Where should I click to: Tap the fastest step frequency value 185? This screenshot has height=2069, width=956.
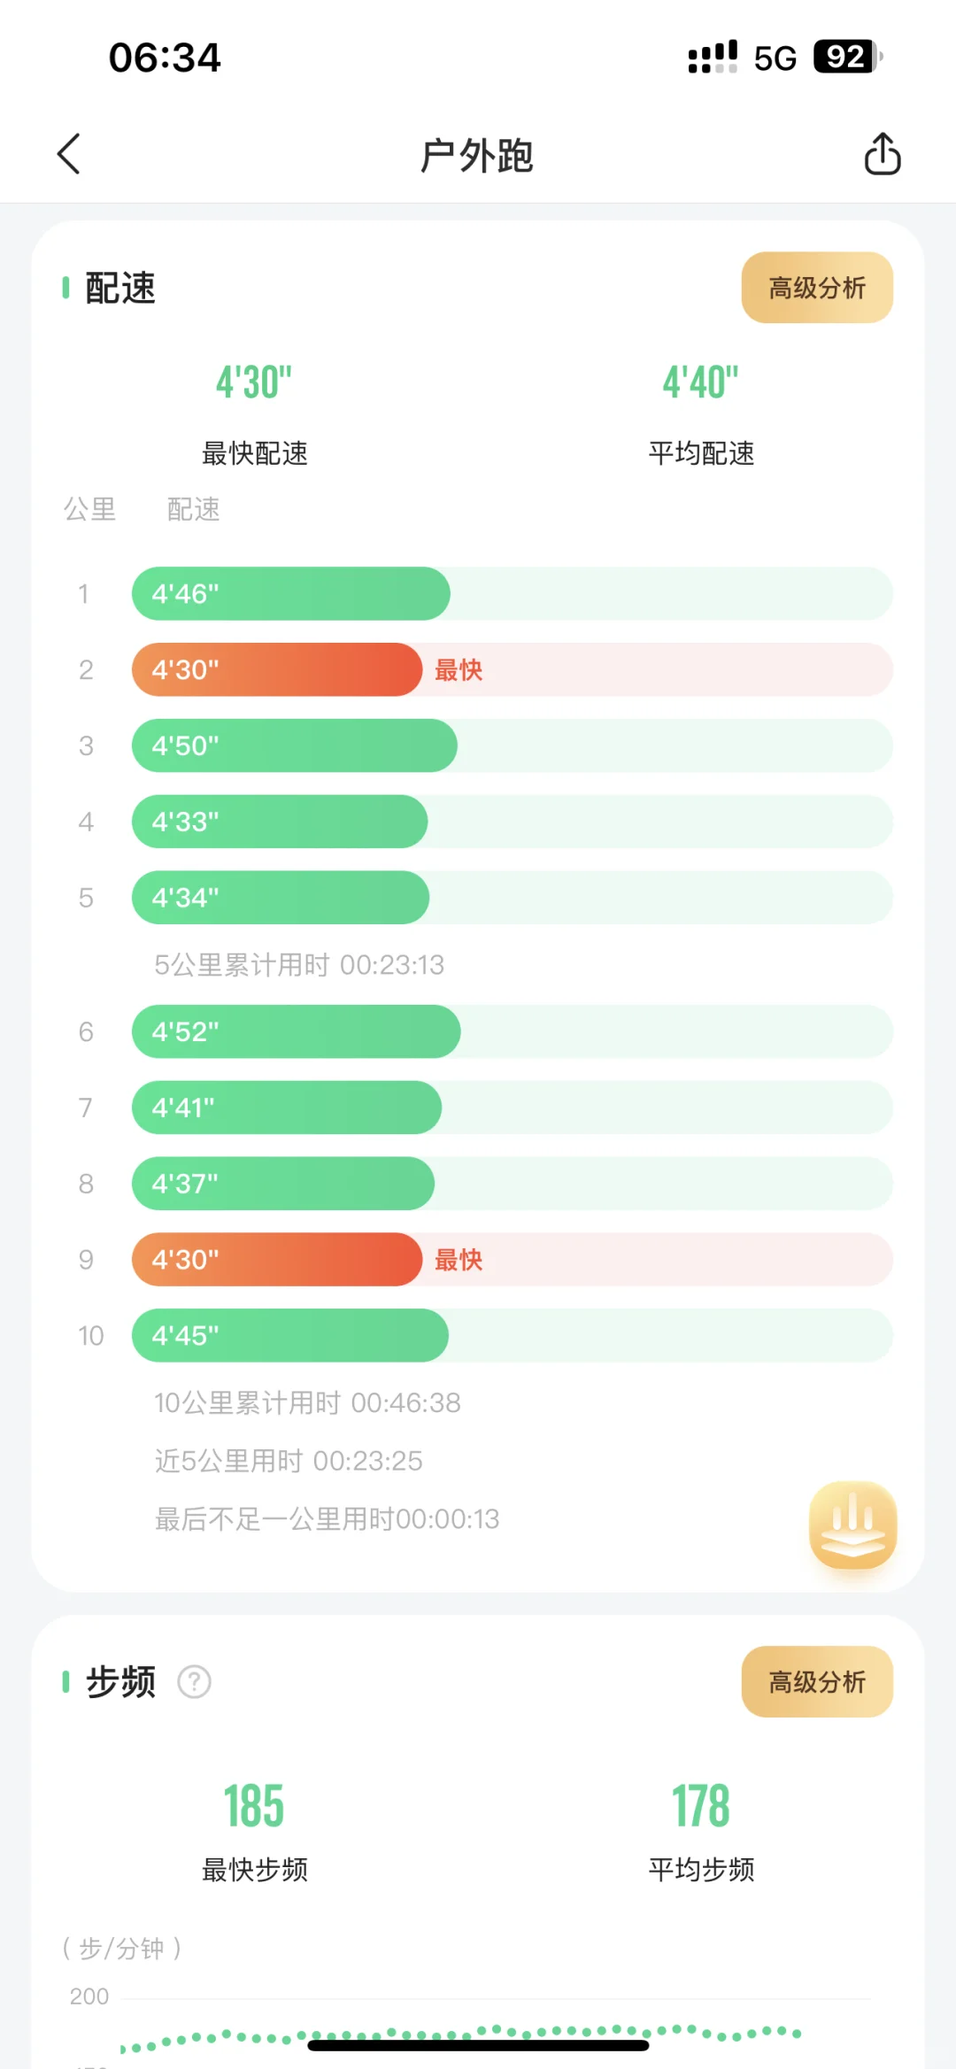(254, 1806)
